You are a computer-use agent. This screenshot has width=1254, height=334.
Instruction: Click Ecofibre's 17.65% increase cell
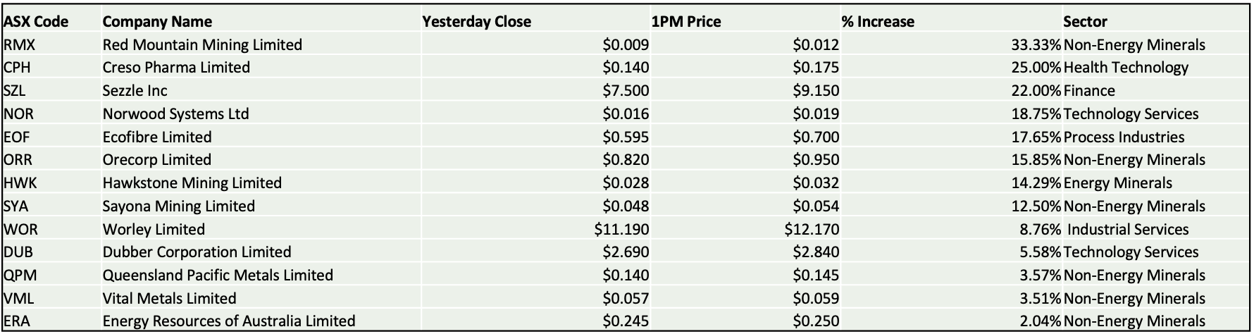click(1036, 137)
